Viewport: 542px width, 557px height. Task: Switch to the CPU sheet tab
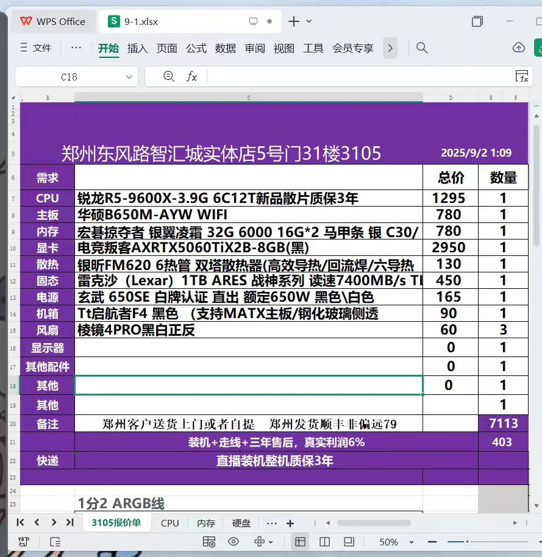(170, 523)
